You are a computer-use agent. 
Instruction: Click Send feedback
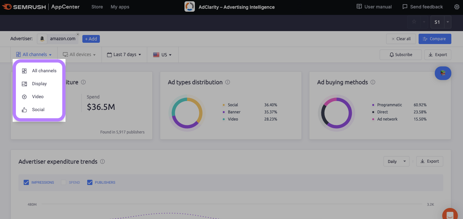tap(422, 7)
